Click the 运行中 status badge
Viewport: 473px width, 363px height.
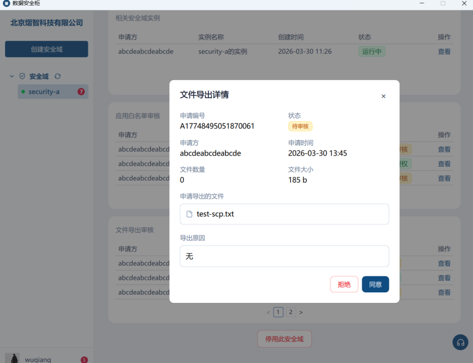pos(372,51)
